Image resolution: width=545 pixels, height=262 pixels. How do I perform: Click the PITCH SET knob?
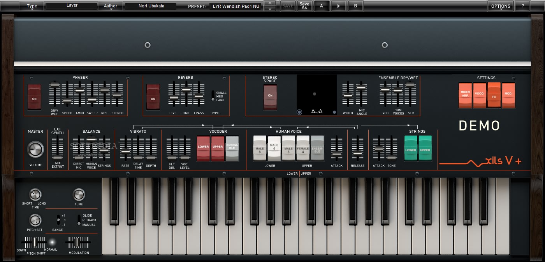[x=35, y=220]
